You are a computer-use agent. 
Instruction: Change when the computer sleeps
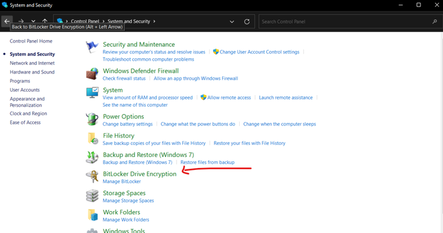(279, 124)
